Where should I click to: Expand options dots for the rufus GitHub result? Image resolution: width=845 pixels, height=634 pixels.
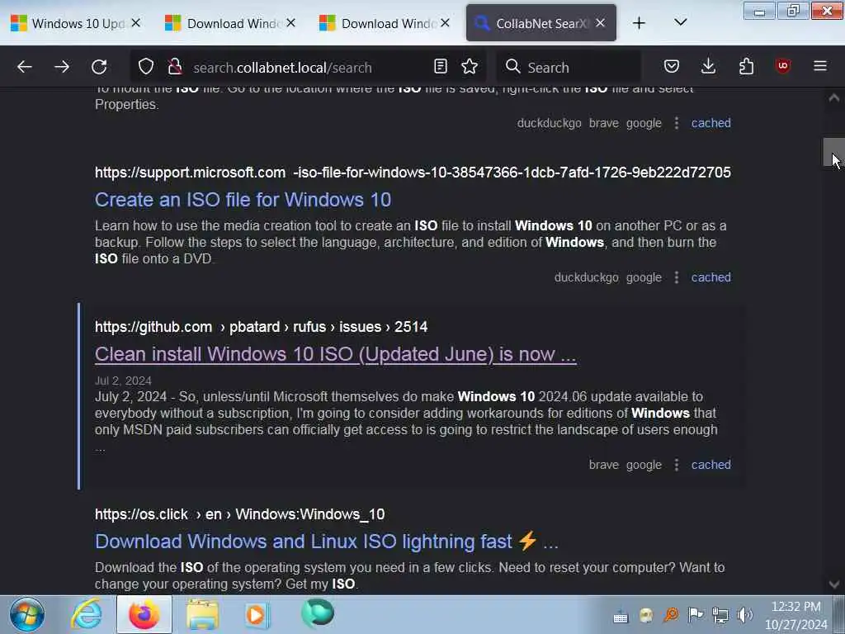click(677, 464)
